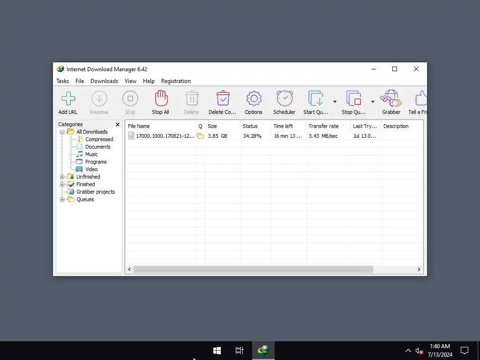
Task: Click the 34.28% status cell
Action: tap(252, 136)
